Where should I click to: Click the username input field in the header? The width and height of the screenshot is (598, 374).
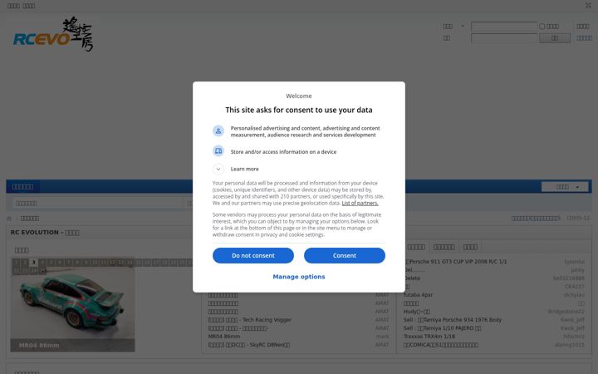pos(504,27)
